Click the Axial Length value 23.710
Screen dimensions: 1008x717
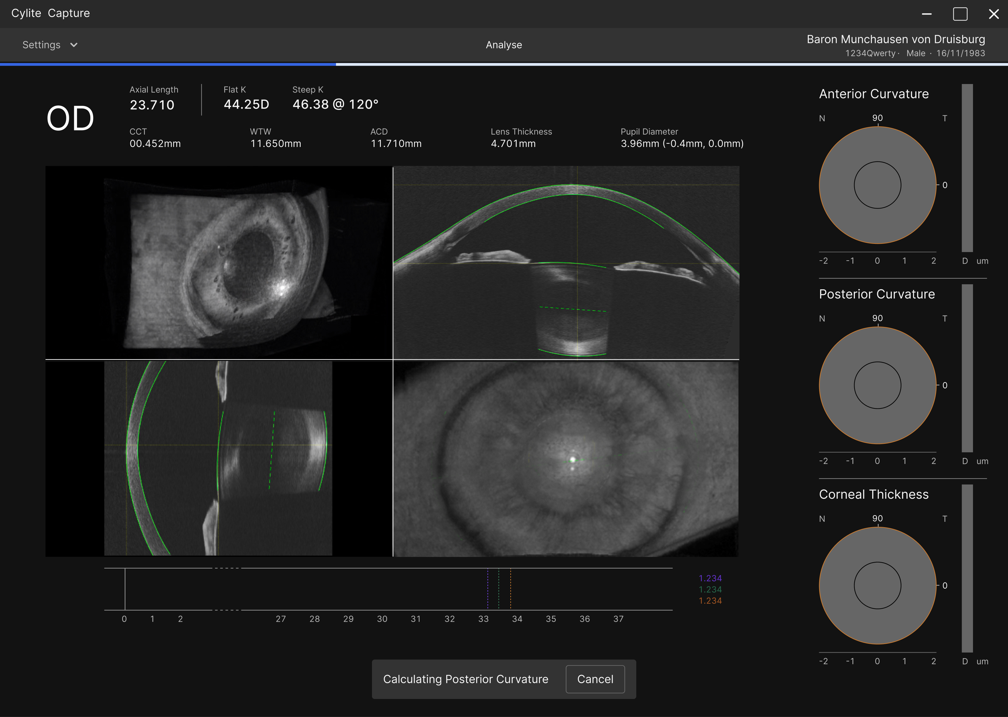pos(152,105)
